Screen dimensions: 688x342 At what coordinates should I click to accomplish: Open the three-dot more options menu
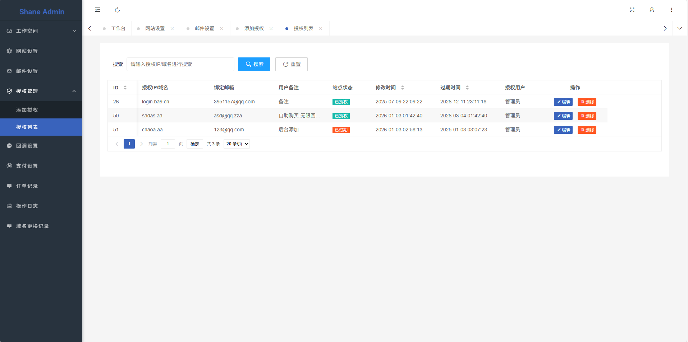coord(671,10)
